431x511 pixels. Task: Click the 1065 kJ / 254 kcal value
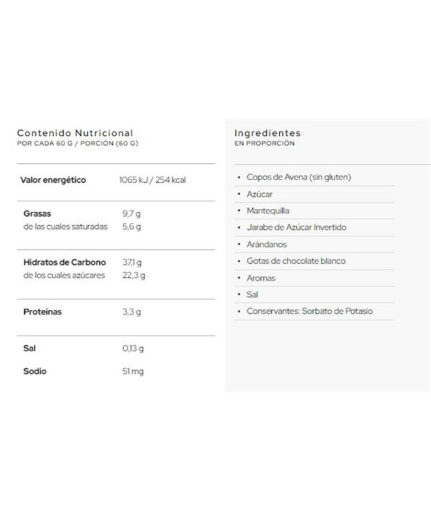click(153, 179)
